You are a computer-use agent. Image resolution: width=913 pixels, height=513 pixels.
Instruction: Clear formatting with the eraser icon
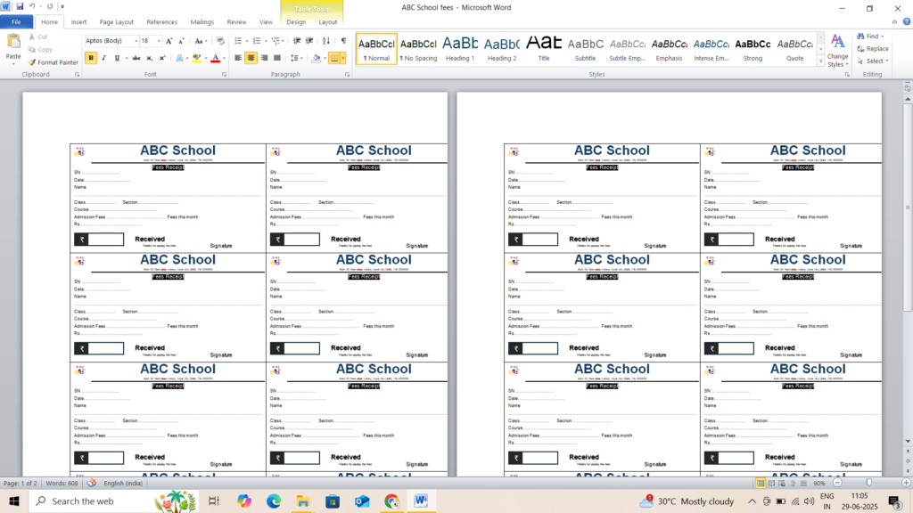[220, 41]
